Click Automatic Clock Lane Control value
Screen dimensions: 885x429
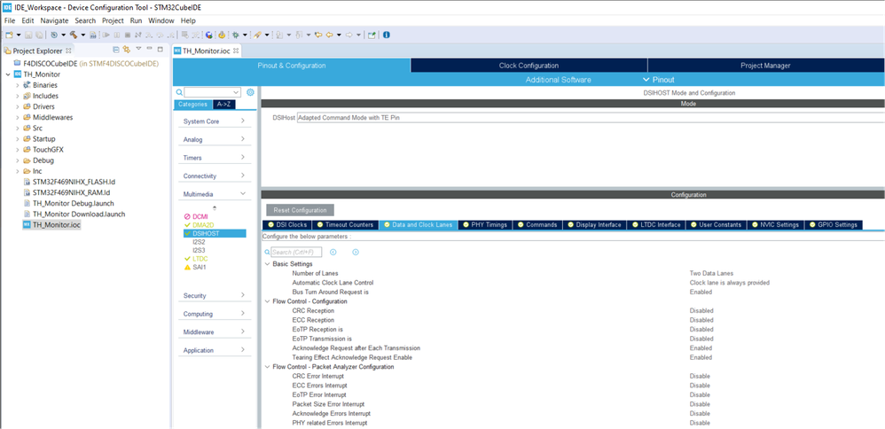[729, 282]
